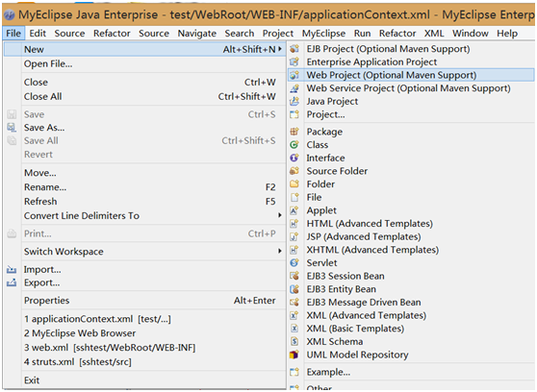Click the JSP Advanced Templates icon
The width and height of the screenshot is (537, 392).
point(294,236)
